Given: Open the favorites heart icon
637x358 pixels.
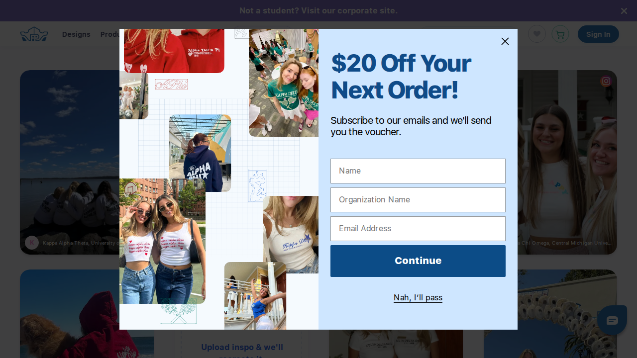Looking at the screenshot, I should point(537,34).
